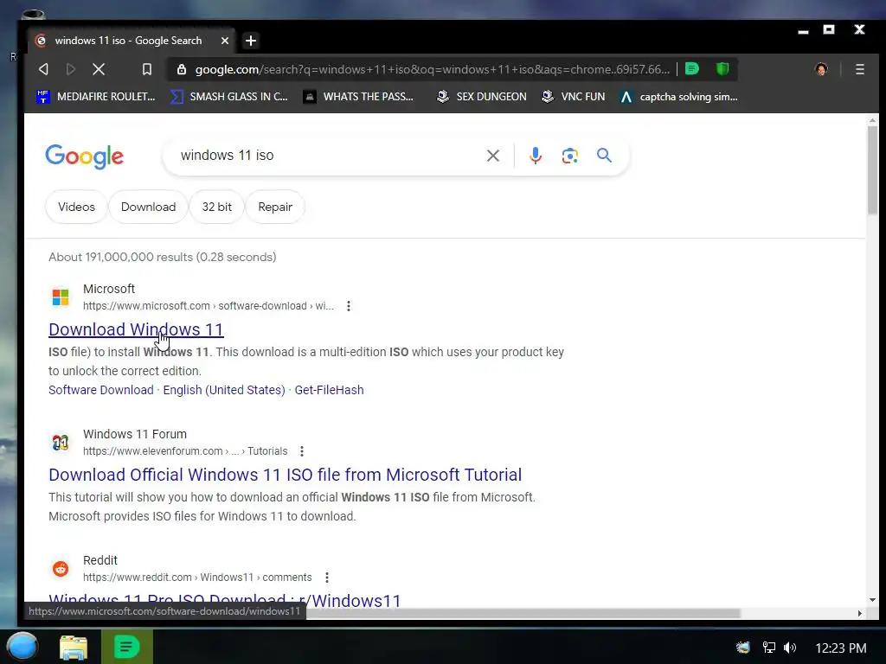Image resolution: width=886 pixels, height=664 pixels.
Task: Select the 32 bit filter chip
Action: click(217, 207)
